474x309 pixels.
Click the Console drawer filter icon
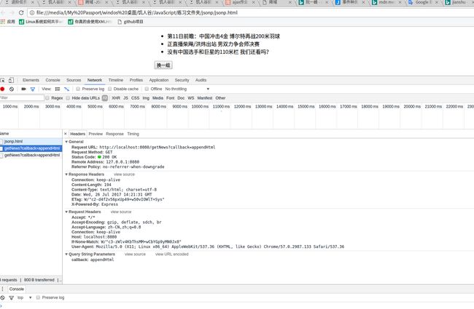12,297
